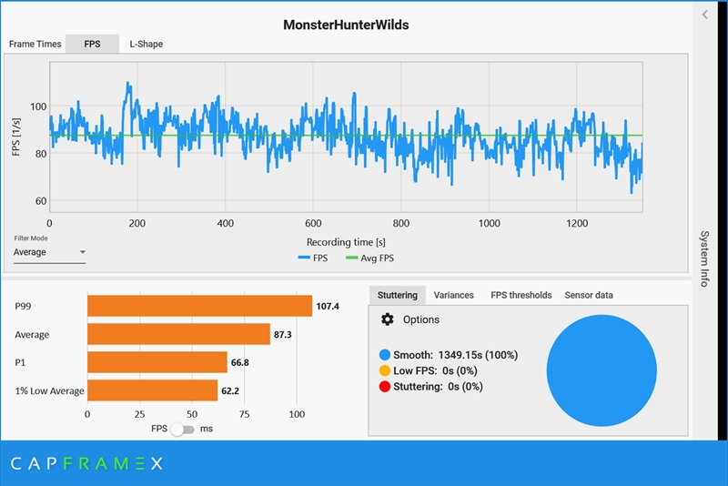Click the Smooth: 1349.15s (100%) text
The image size is (728, 486).
(x=456, y=355)
